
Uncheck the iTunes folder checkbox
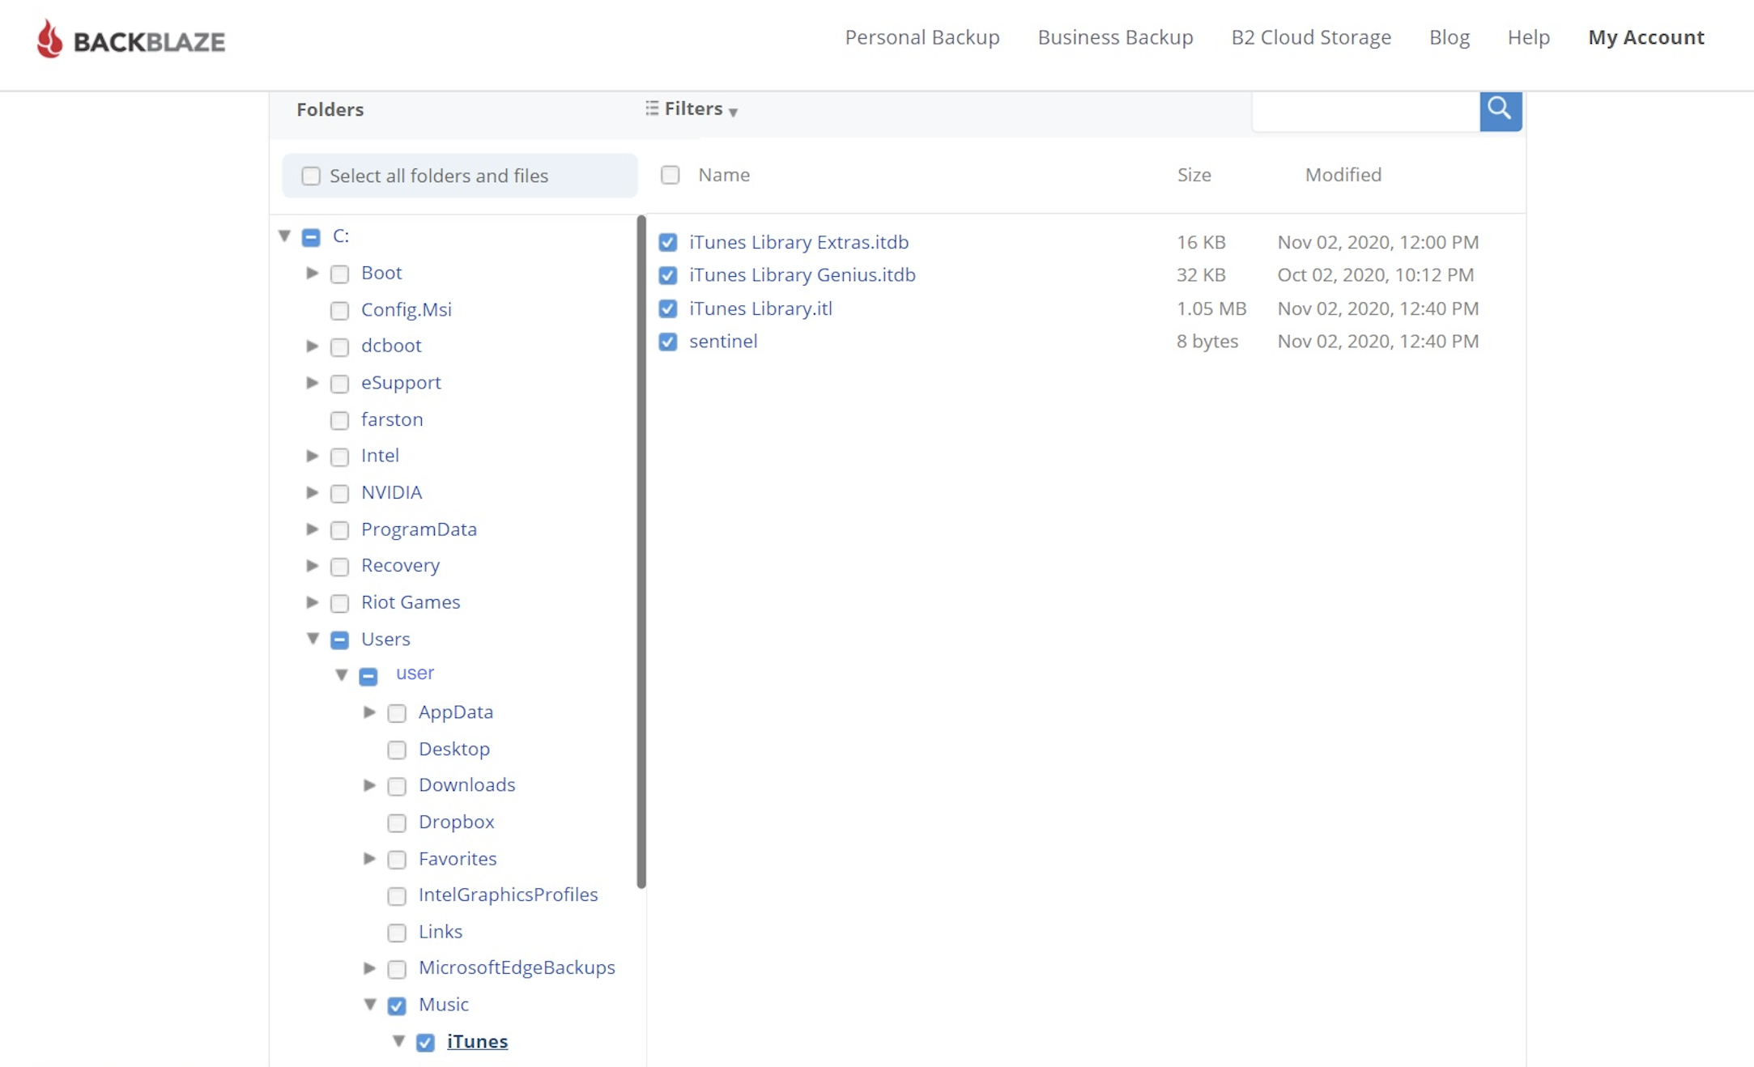click(425, 1042)
